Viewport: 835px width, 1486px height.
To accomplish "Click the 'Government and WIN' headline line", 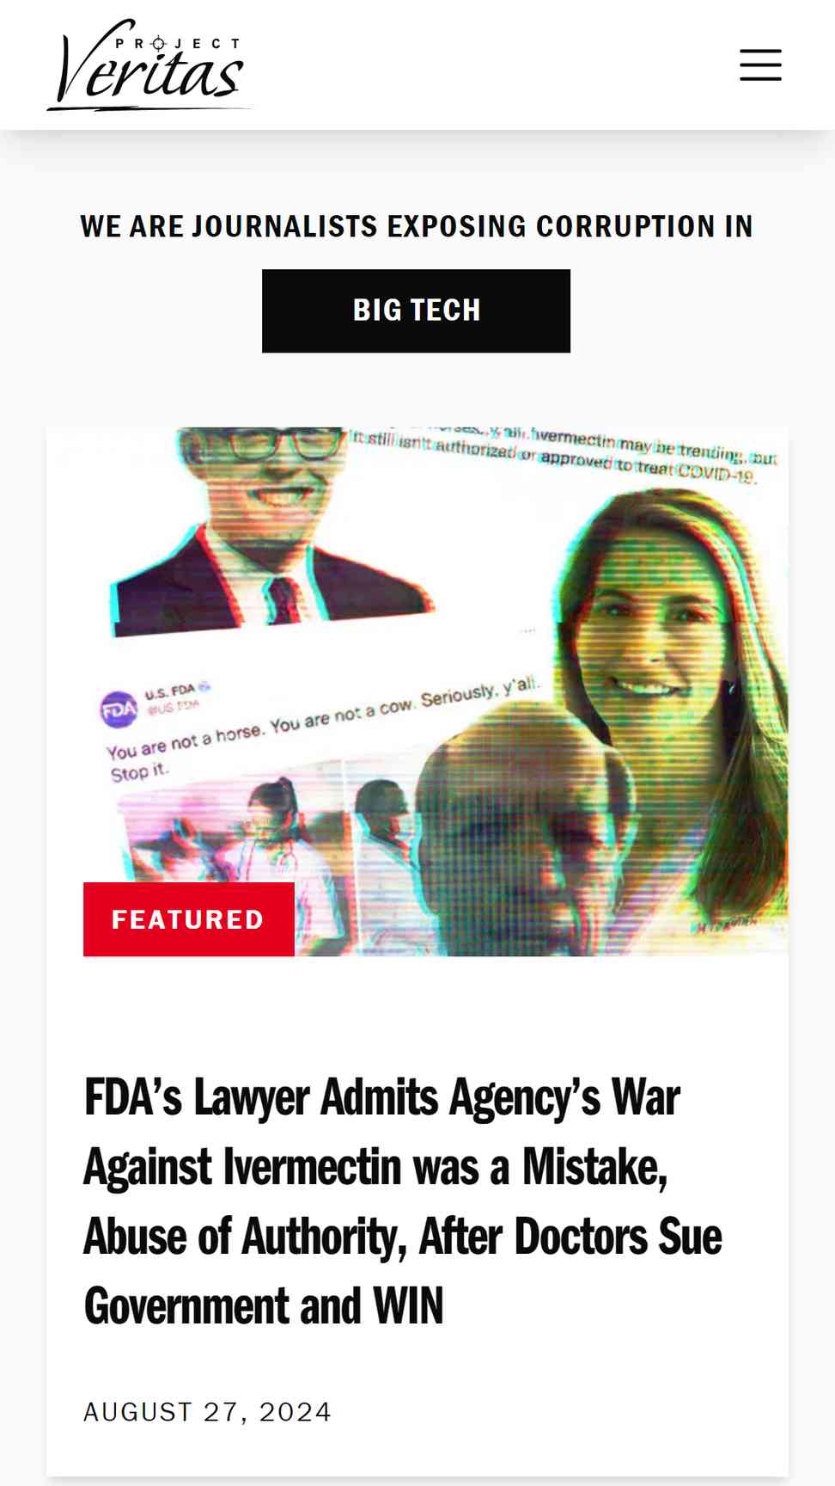I will (x=264, y=1306).
